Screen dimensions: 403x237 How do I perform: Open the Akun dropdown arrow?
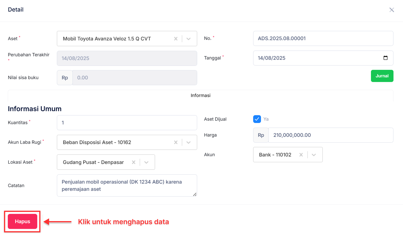click(x=314, y=155)
